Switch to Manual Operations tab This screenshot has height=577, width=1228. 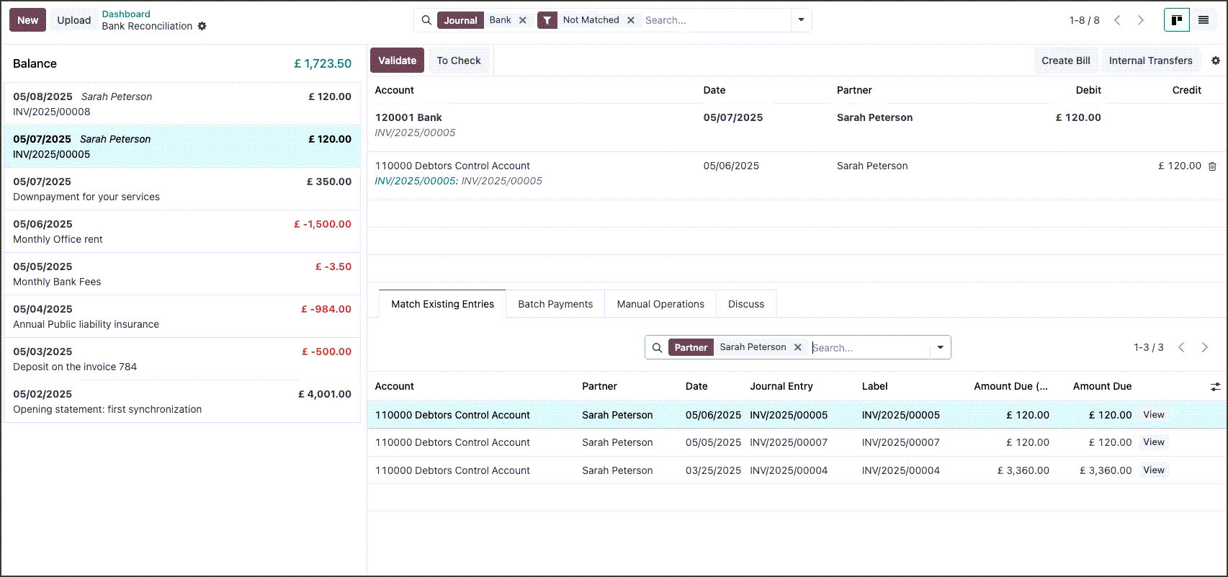tap(660, 304)
